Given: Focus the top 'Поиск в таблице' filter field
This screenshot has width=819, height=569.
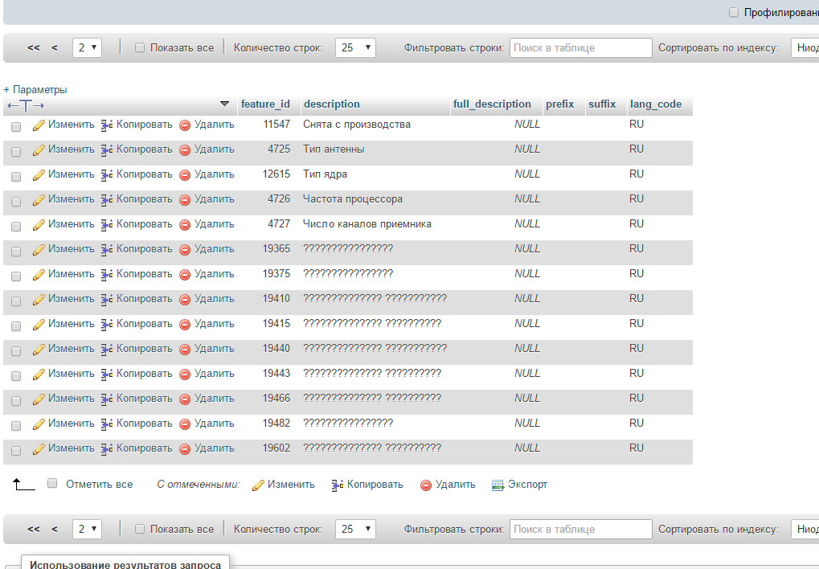Looking at the screenshot, I should click(581, 47).
